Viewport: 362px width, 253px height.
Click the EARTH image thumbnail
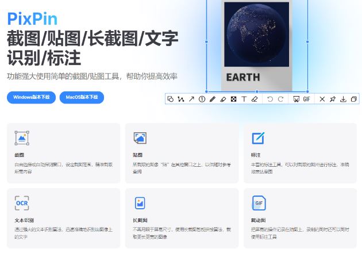tap(256, 46)
